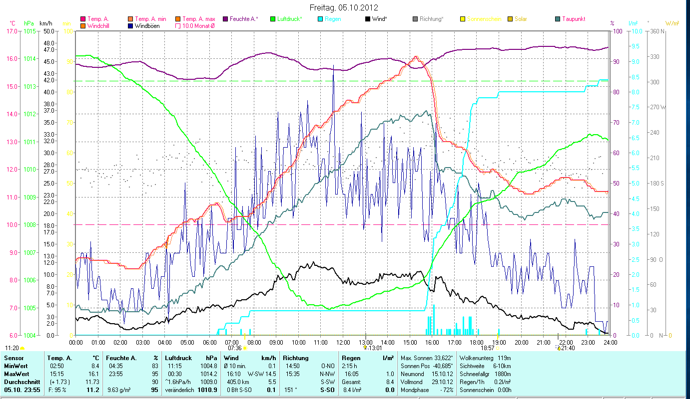The image size is (690, 399).
Task: Click the 'Wolkenunterg.' label
Action: 478,358
